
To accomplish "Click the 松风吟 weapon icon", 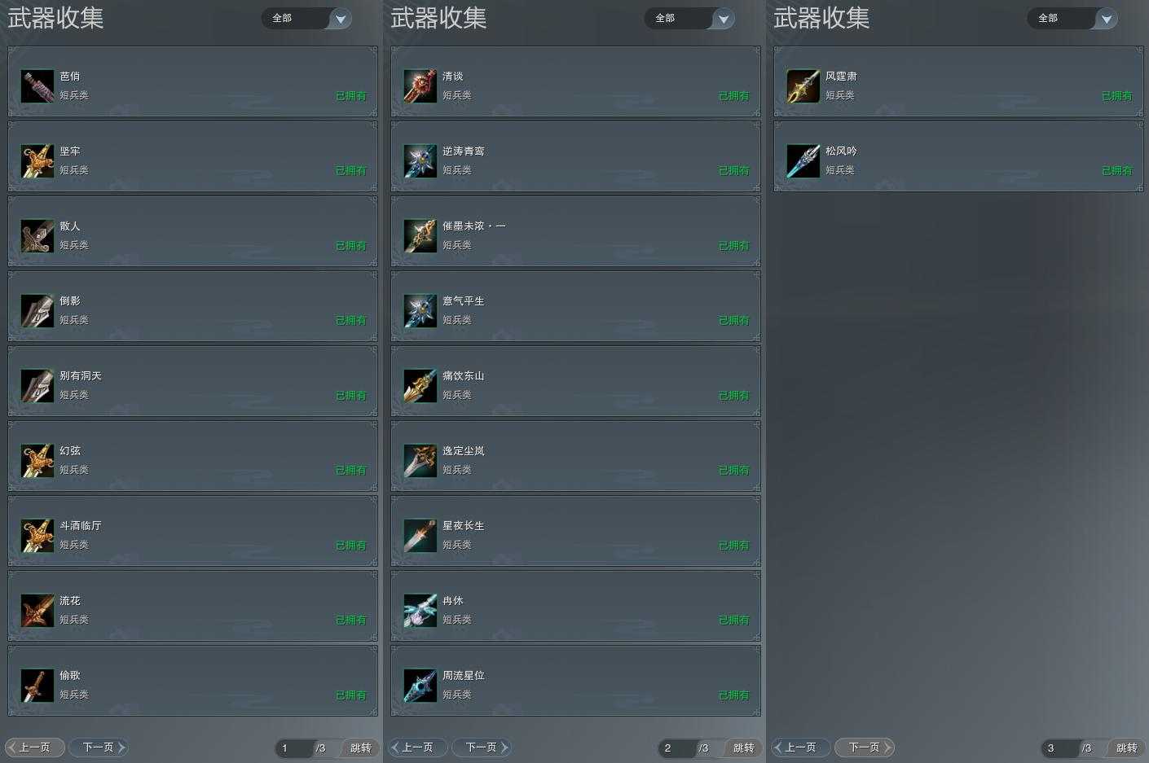I will click(x=803, y=160).
